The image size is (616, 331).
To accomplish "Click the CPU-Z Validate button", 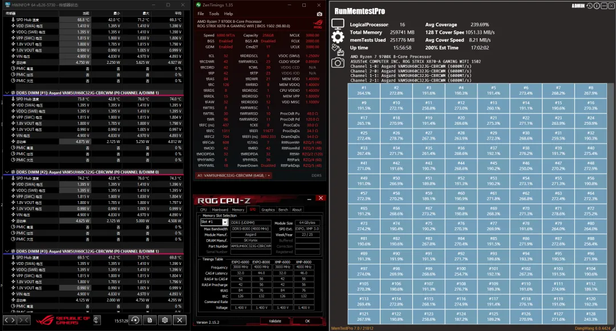I will pyautogui.click(x=275, y=321).
